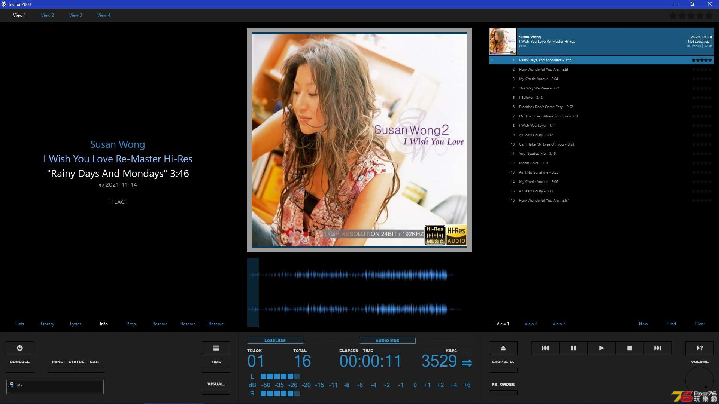Screen dimensions: 719x404
Task: Select track How Wonderful You Are - 3:55
Action: [x=601, y=70]
